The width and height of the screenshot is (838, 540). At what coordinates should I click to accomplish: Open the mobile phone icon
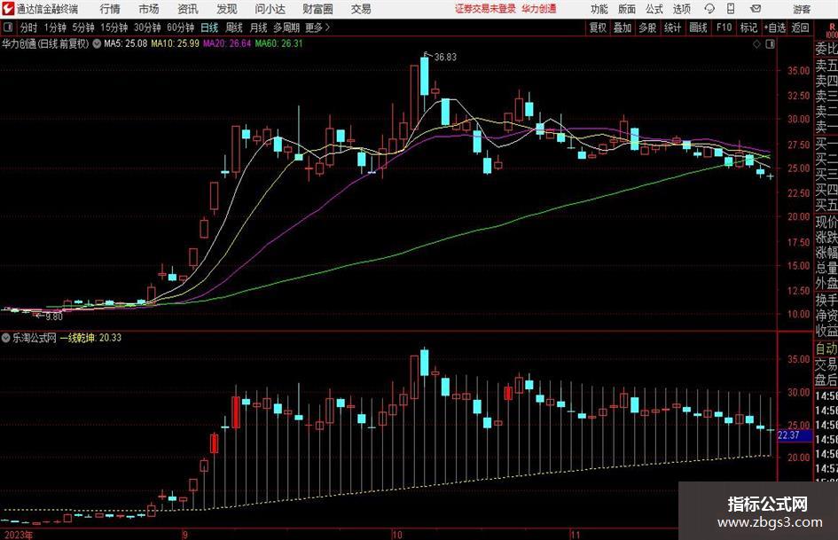pos(731,9)
